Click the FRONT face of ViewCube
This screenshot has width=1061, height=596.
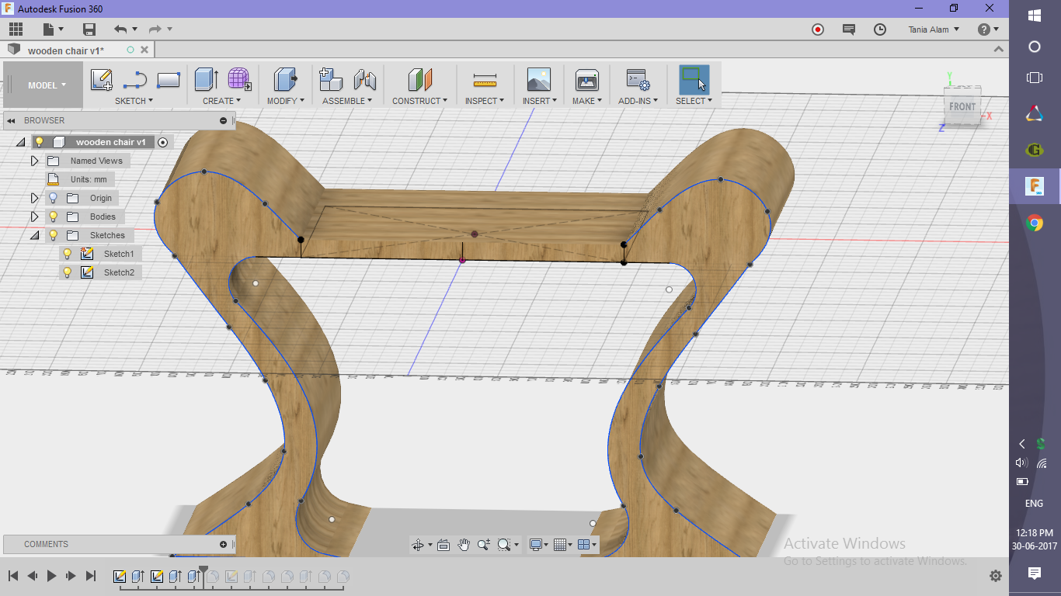point(962,106)
